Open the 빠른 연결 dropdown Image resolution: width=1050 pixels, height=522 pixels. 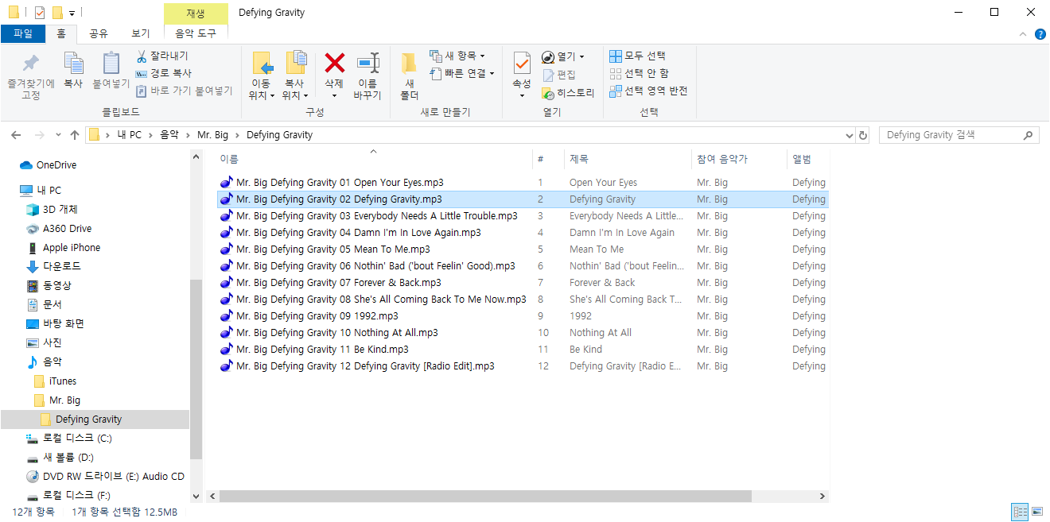tap(492, 73)
